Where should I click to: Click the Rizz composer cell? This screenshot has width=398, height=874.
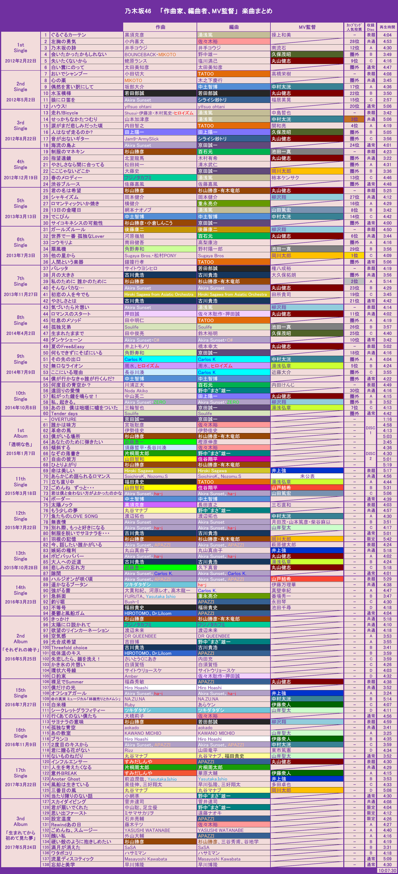tap(160, 750)
